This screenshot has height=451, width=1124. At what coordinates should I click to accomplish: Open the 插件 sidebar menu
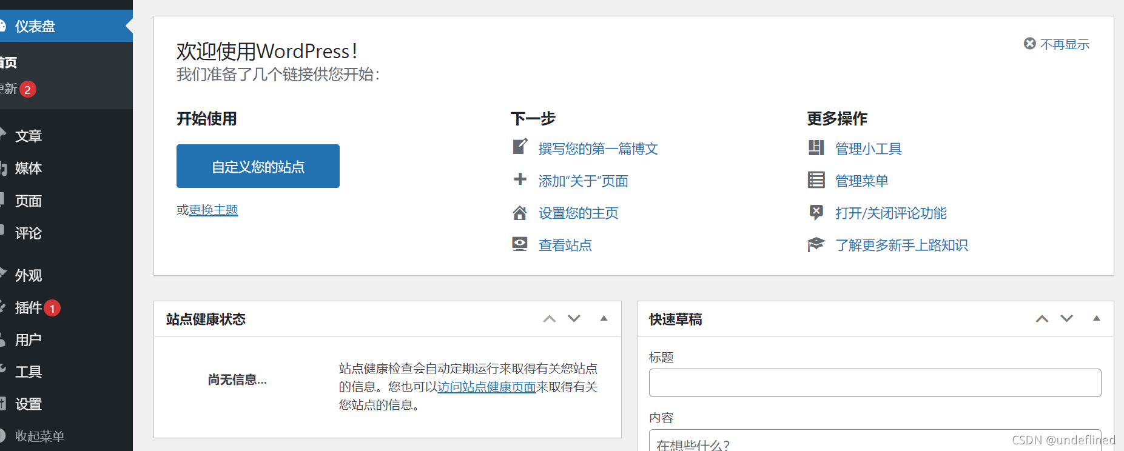click(x=66, y=307)
